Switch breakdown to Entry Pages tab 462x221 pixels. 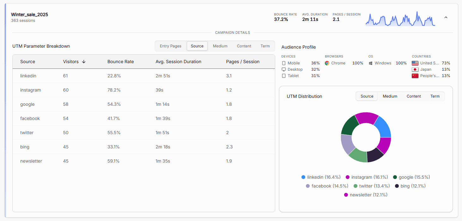point(170,46)
